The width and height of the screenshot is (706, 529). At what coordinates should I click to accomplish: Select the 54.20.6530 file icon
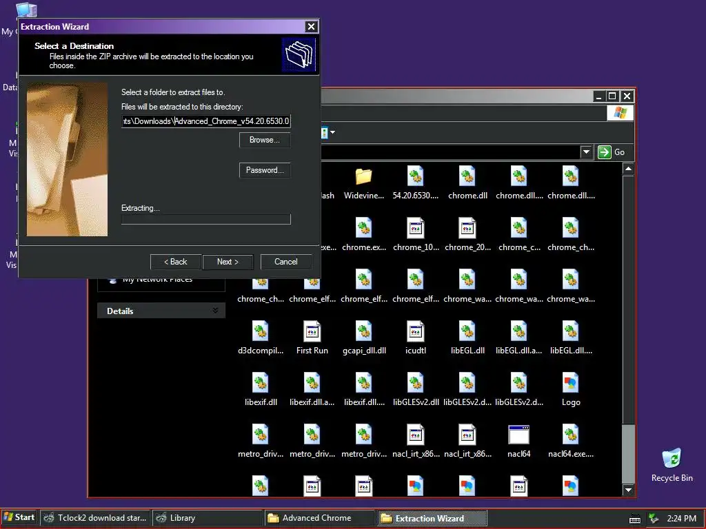(415, 176)
